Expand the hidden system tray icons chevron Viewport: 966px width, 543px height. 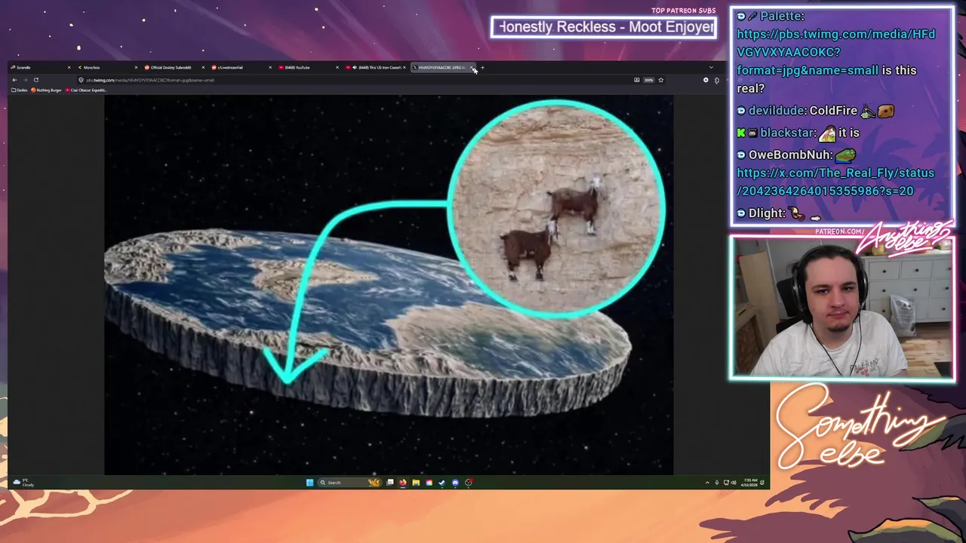707,483
